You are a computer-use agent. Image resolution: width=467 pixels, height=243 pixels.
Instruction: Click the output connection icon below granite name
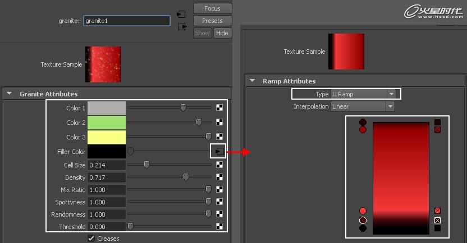tap(182, 27)
